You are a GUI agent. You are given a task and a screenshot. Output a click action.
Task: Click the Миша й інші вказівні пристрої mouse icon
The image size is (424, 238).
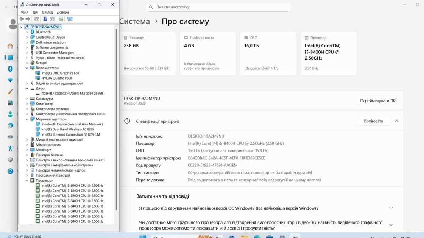32,139
